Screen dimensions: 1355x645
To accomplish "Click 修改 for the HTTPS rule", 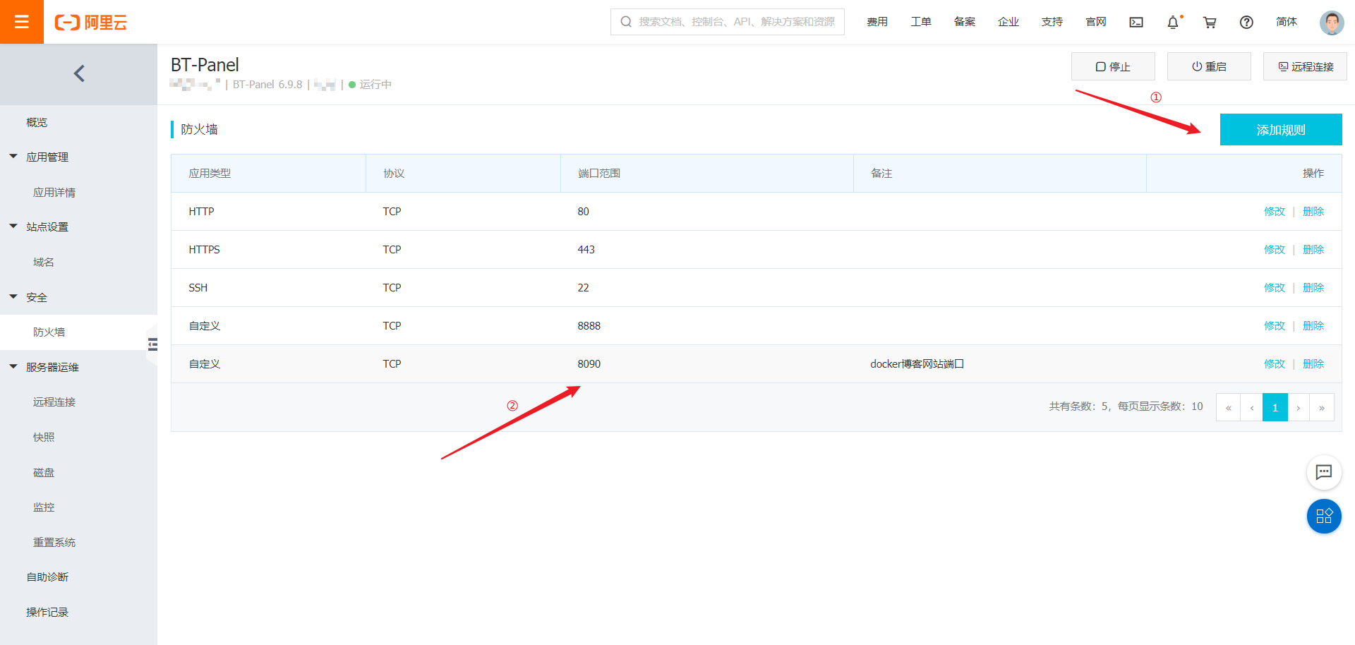I will click(x=1275, y=250).
